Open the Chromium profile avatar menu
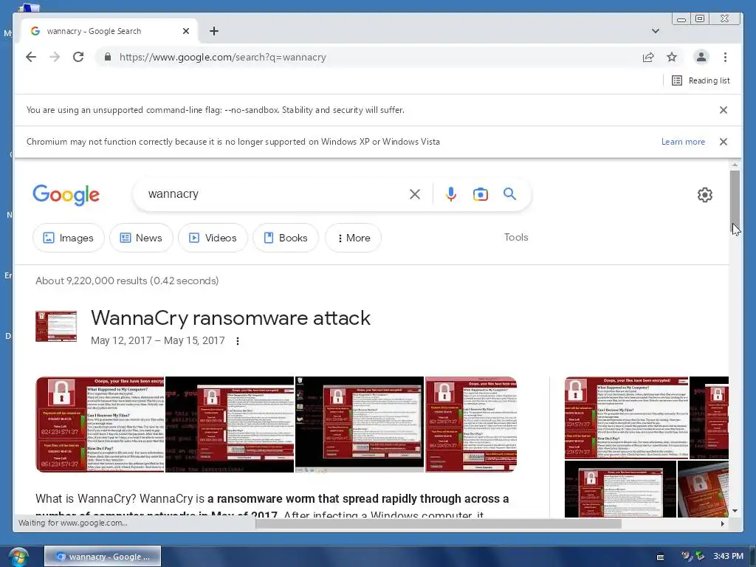Viewport: 756px width, 567px height. [701, 57]
